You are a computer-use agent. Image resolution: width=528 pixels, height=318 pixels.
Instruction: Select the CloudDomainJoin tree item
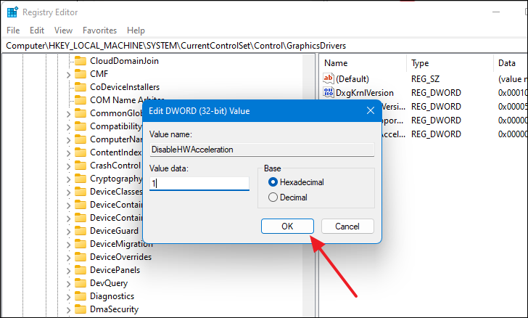[124, 61]
